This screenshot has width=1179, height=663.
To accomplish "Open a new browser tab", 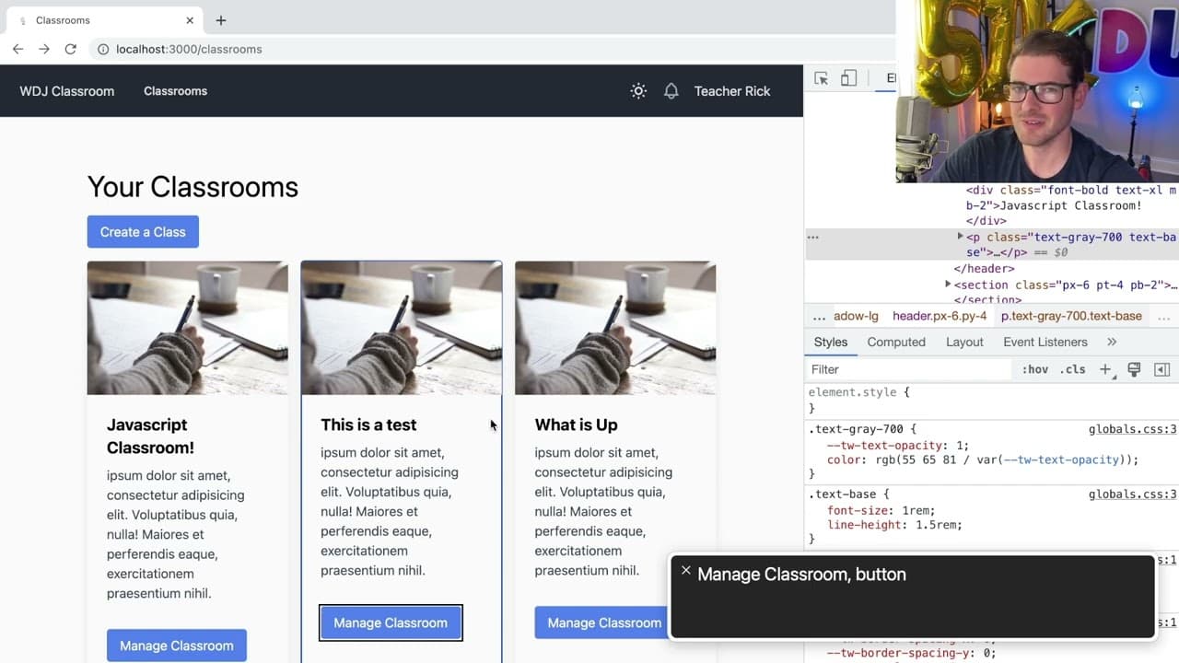I will pyautogui.click(x=221, y=20).
